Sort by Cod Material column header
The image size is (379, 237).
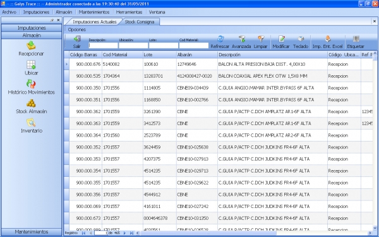point(123,55)
